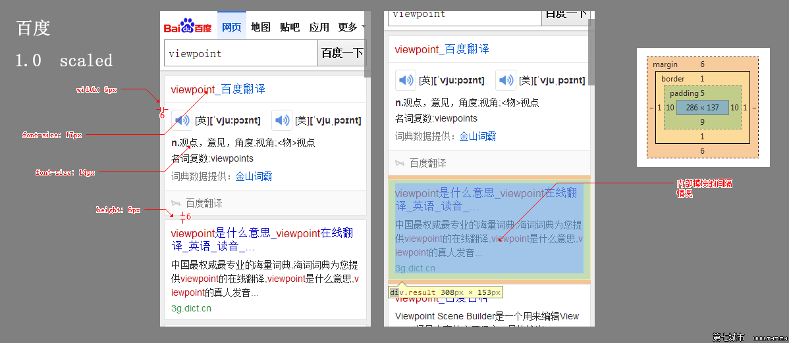This screenshot has height=343, width=789.
Task: Click 百度翻译 footer icon in highlighted-result view
Action: pyautogui.click(x=400, y=163)
